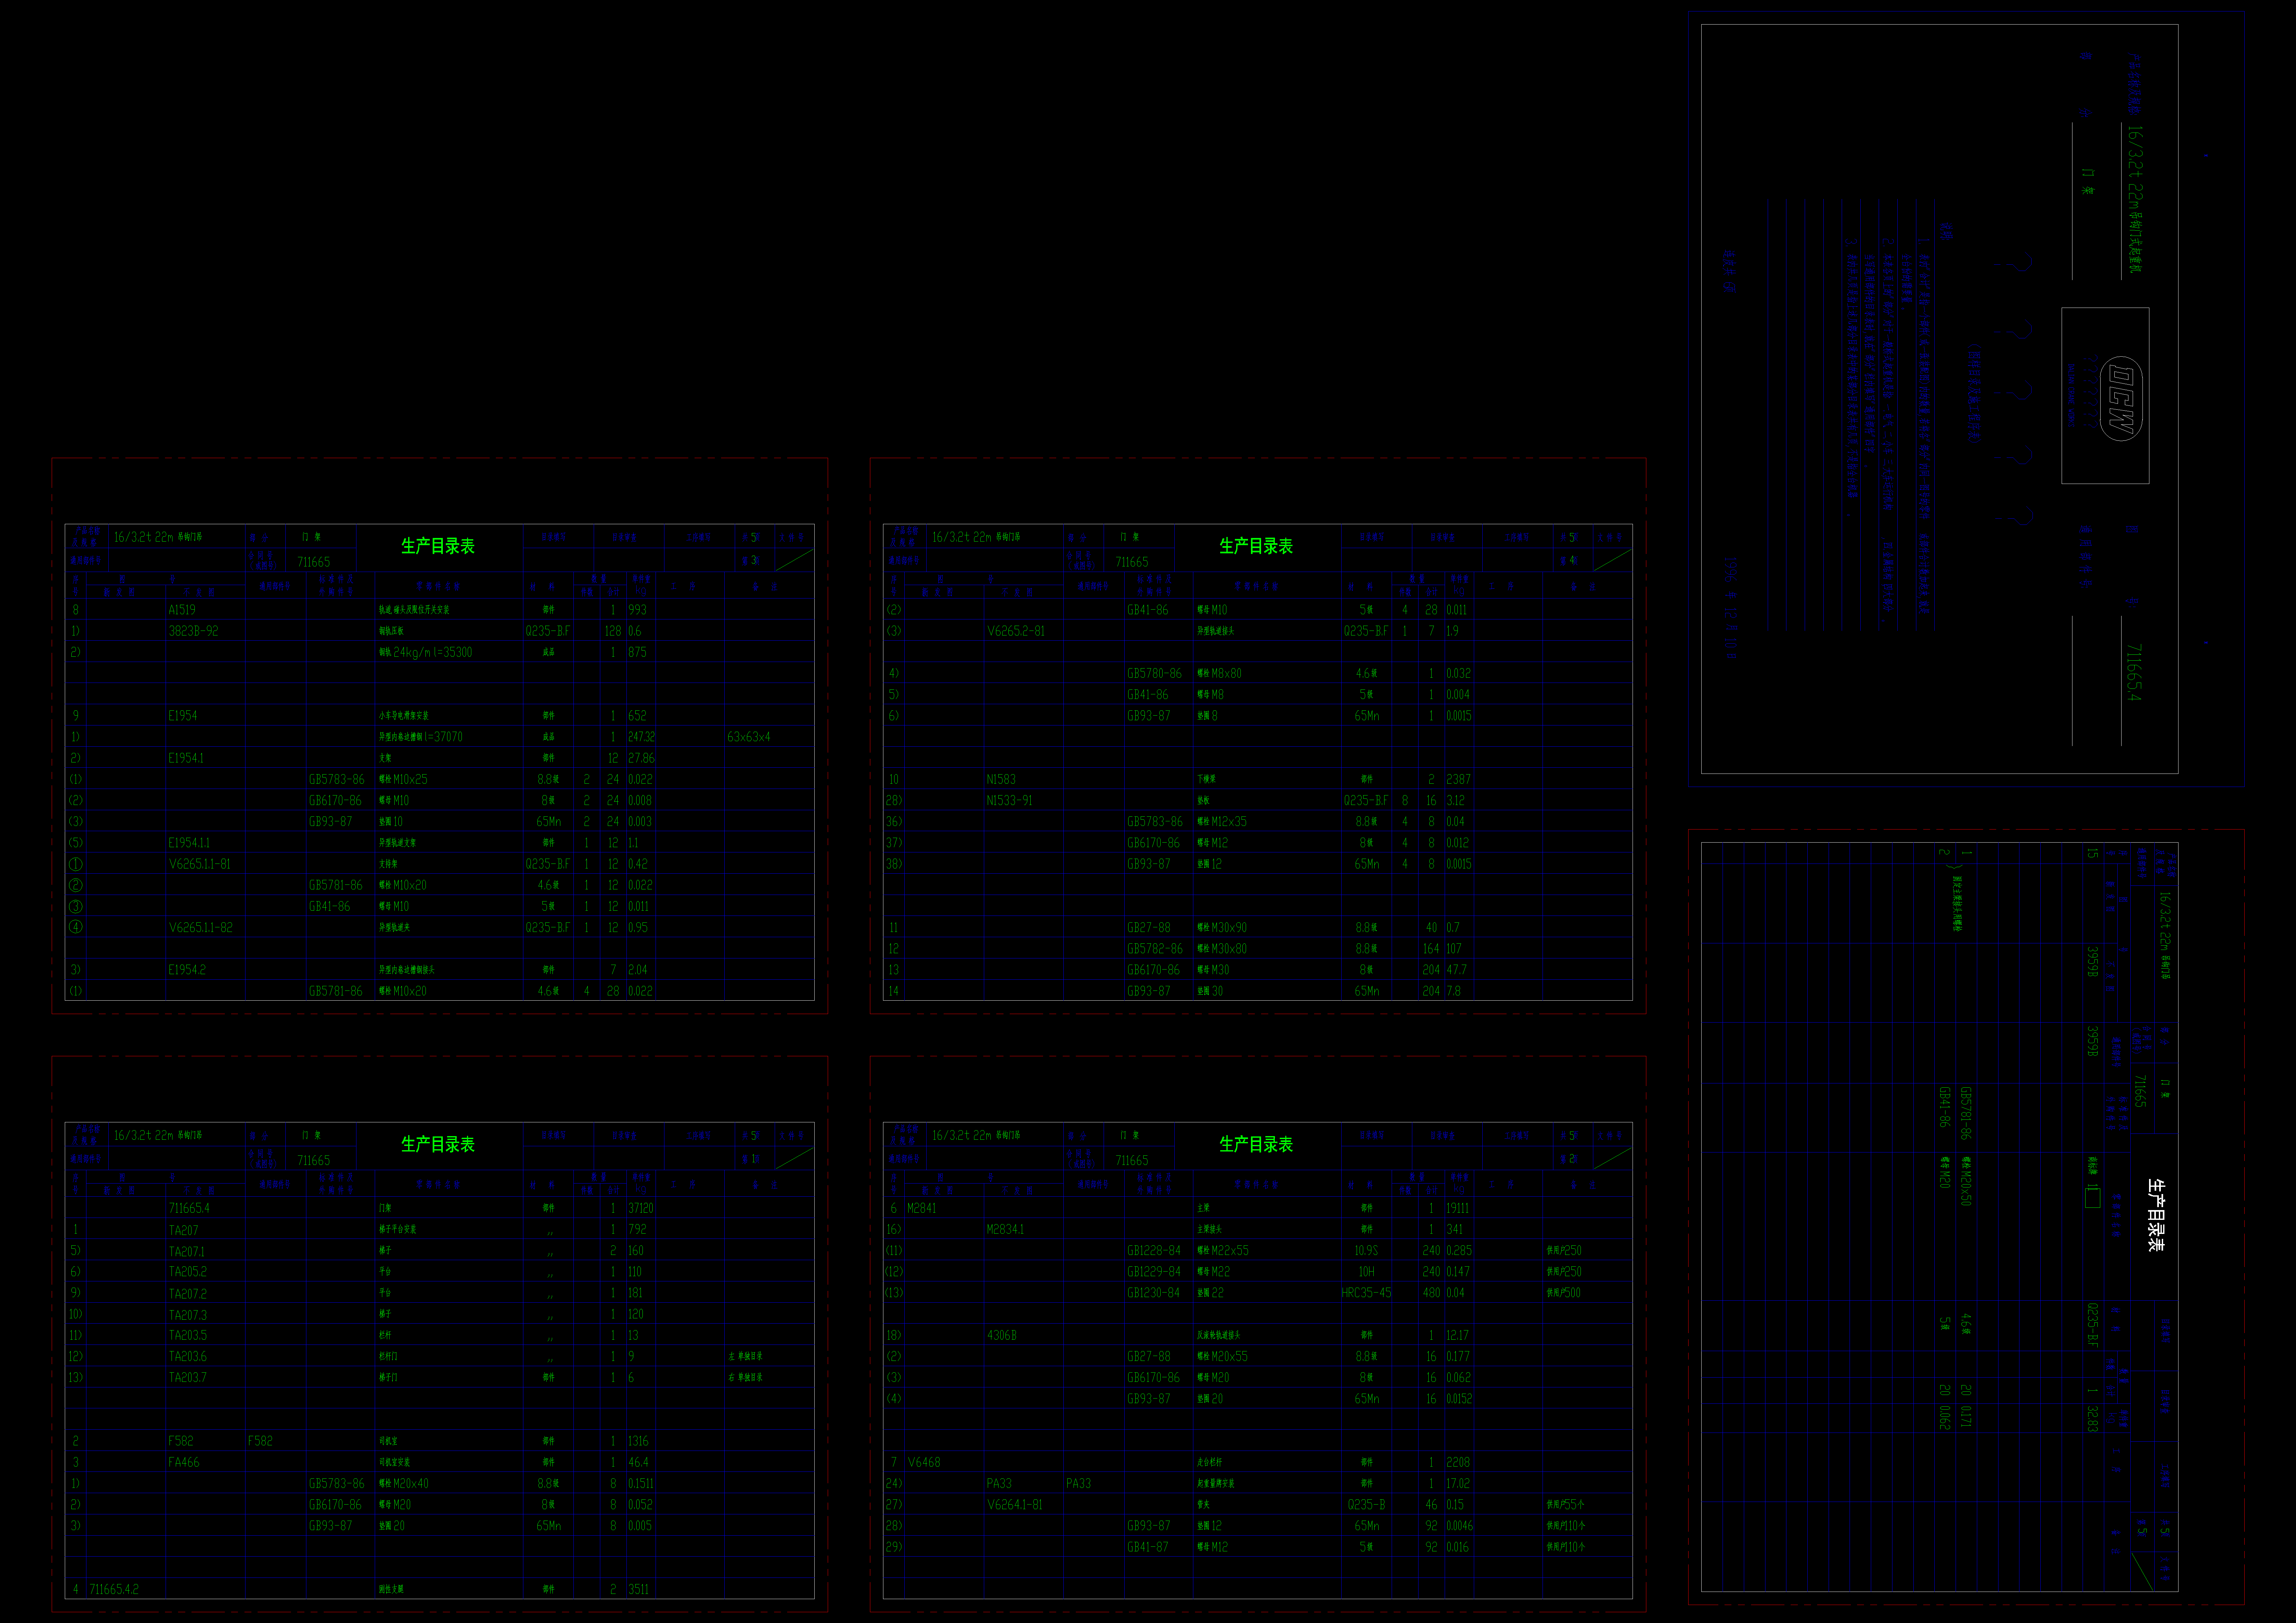Select the weight value "875"

(x=637, y=652)
